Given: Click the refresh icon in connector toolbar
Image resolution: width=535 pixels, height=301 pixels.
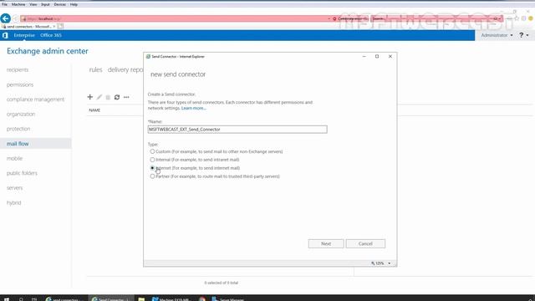Looking at the screenshot, I should click(117, 97).
